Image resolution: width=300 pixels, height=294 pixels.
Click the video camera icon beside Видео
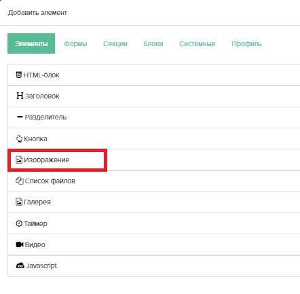[x=20, y=244]
